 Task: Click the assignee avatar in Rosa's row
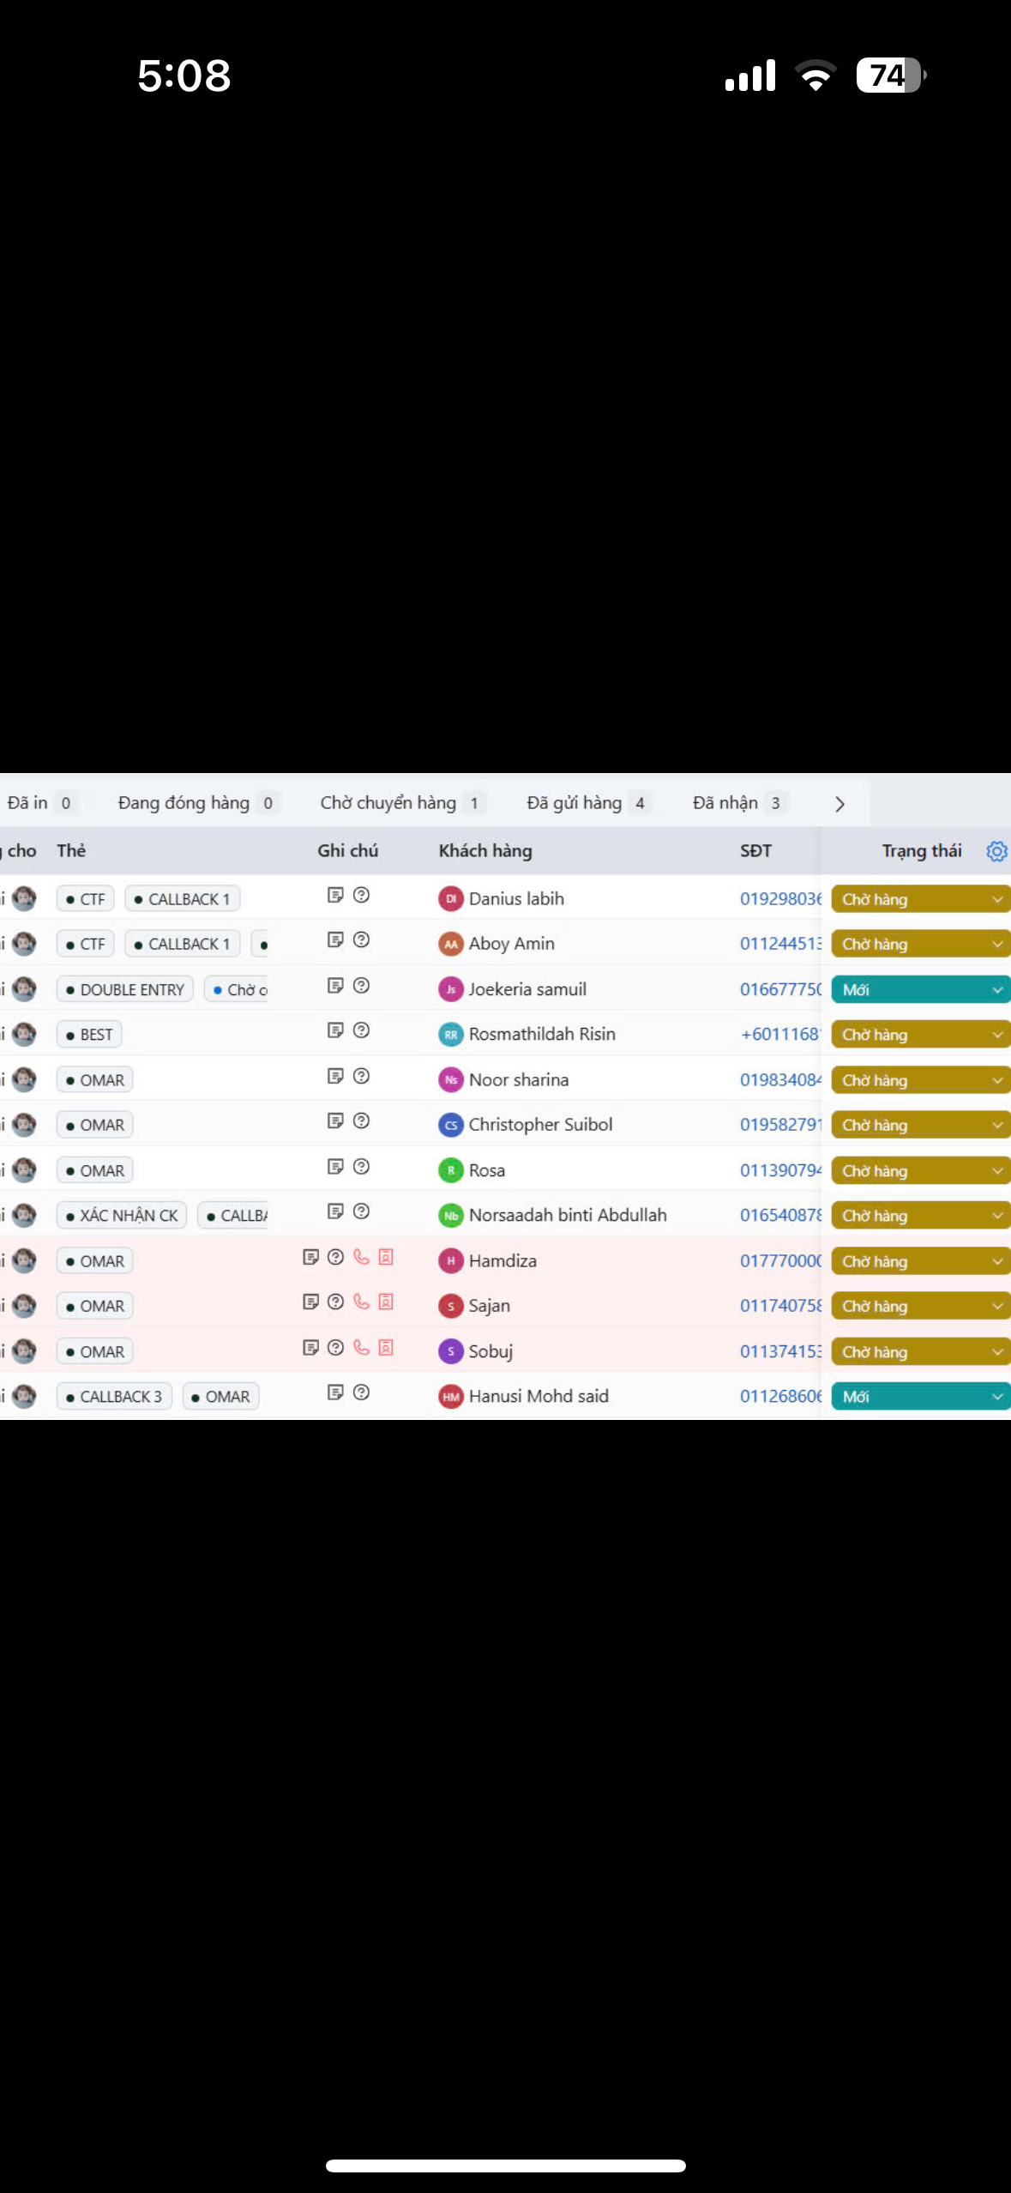[24, 1170]
